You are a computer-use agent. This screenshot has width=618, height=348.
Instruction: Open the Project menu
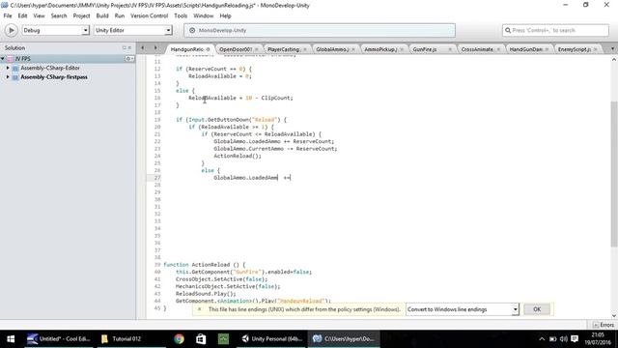coord(81,15)
